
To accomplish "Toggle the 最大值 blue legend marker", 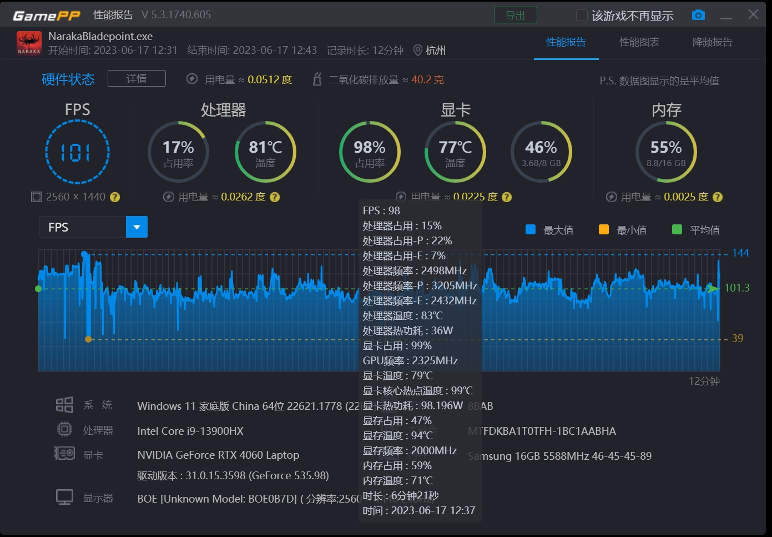I will point(531,229).
